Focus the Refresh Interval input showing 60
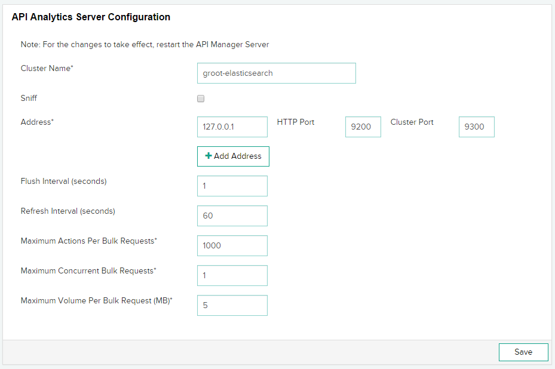The width and height of the screenshot is (555, 369). pos(232,216)
